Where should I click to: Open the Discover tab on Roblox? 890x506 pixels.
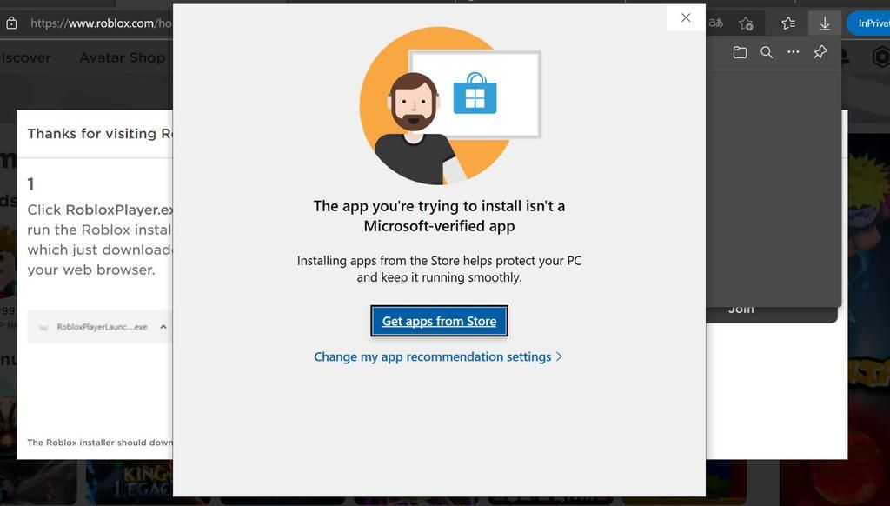point(24,57)
